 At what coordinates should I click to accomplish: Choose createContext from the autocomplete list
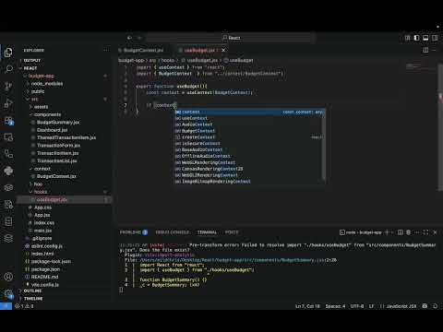249,137
